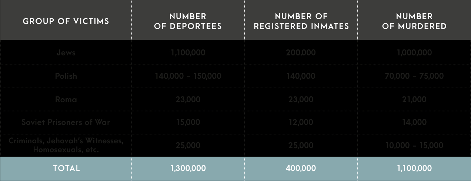Click the Group of Victims column header
This screenshot has height=181, width=471.
point(66,21)
